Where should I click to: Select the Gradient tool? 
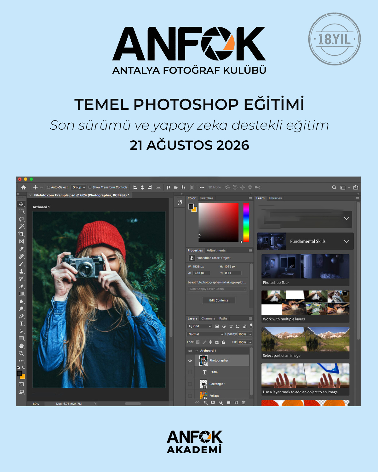tap(21, 294)
